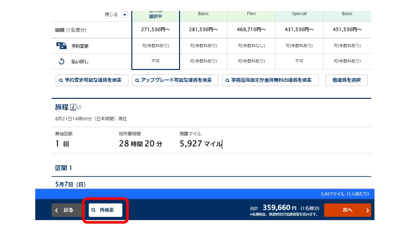Click the 5月7日（日） date

70,184
